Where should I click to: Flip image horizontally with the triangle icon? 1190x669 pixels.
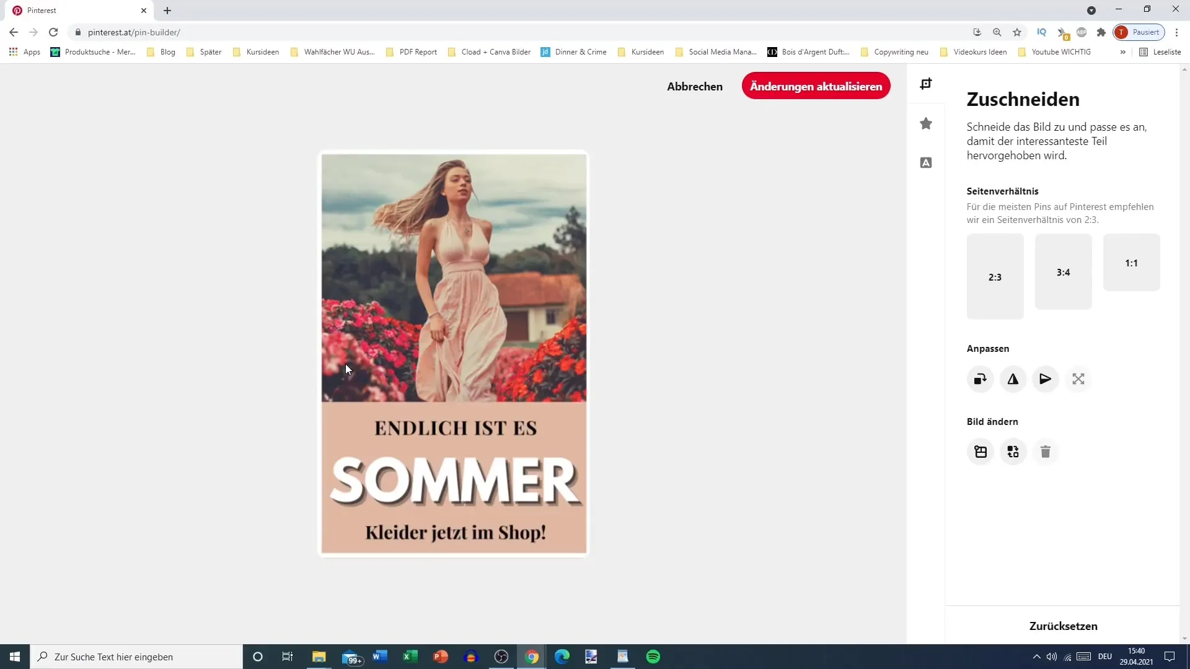1013,379
